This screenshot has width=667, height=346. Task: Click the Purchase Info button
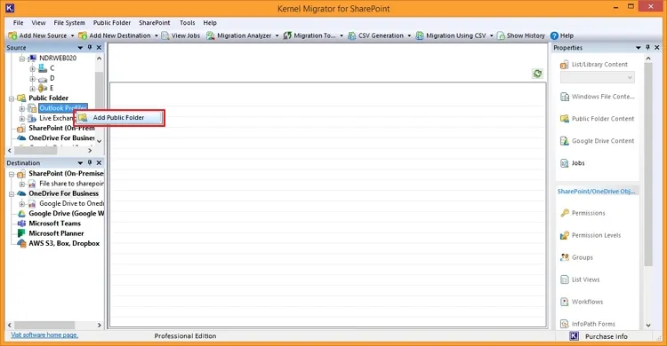pyautogui.click(x=607, y=336)
